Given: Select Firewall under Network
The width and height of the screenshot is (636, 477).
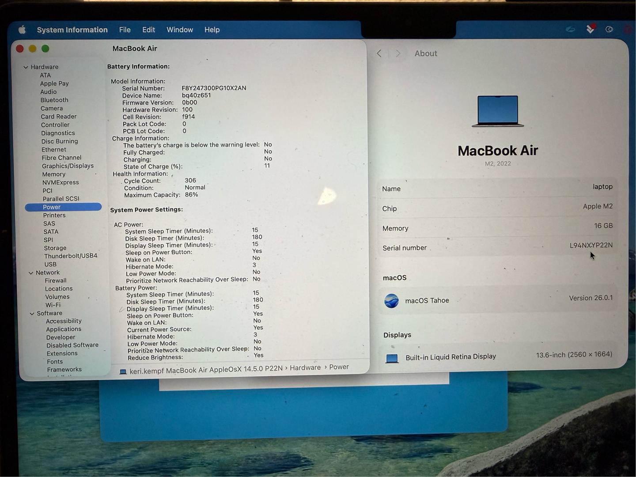Looking at the screenshot, I should click(x=56, y=281).
